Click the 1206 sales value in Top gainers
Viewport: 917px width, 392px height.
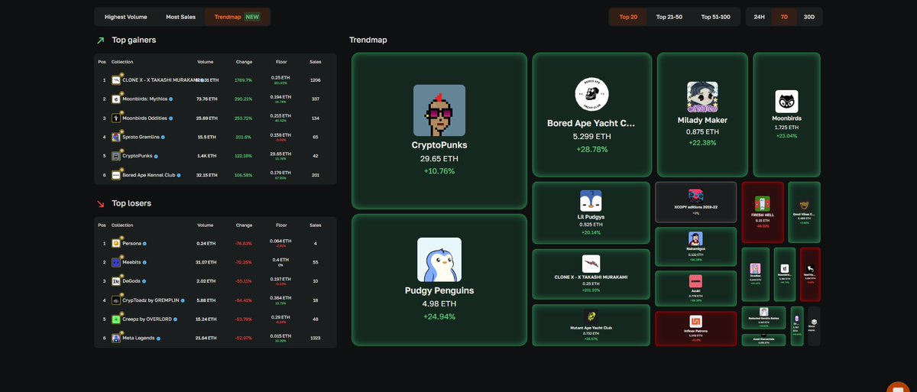(x=316, y=79)
